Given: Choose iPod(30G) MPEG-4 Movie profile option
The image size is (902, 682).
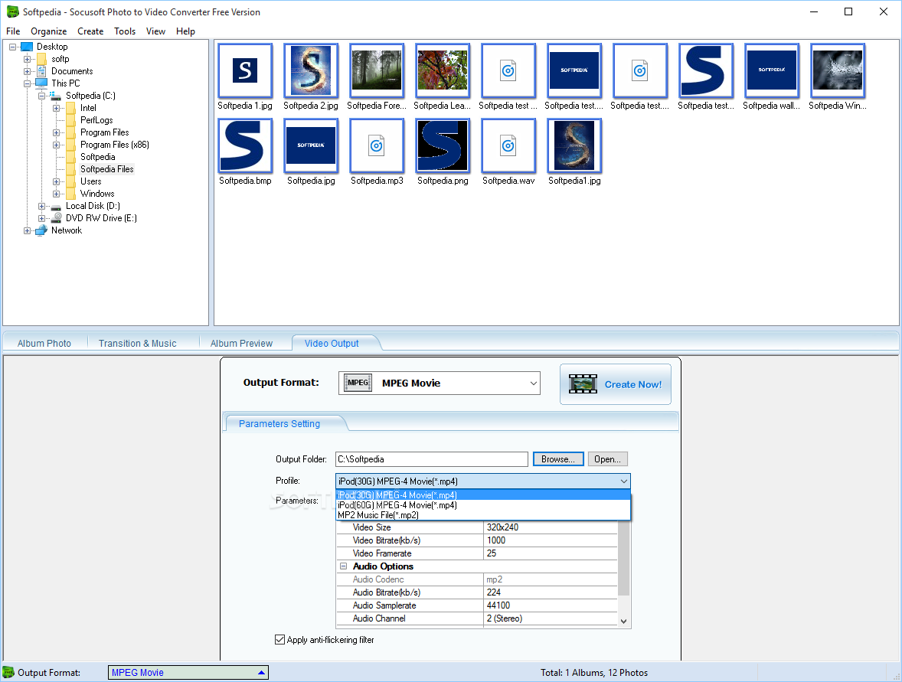Looking at the screenshot, I should point(483,495).
